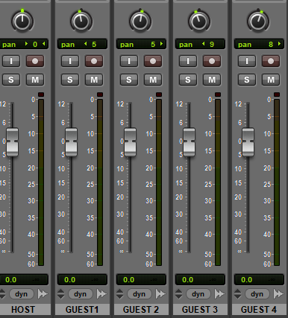This screenshot has width=288, height=318.
Task: Select the HOST track name
Action: click(x=25, y=310)
